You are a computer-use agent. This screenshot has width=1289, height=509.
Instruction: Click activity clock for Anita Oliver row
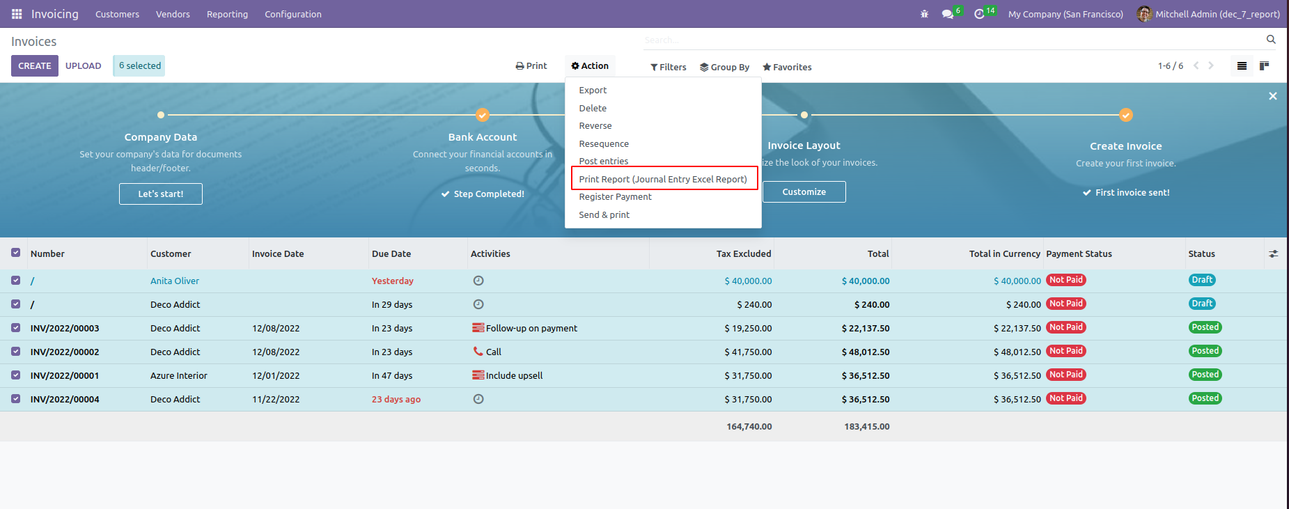(x=478, y=281)
